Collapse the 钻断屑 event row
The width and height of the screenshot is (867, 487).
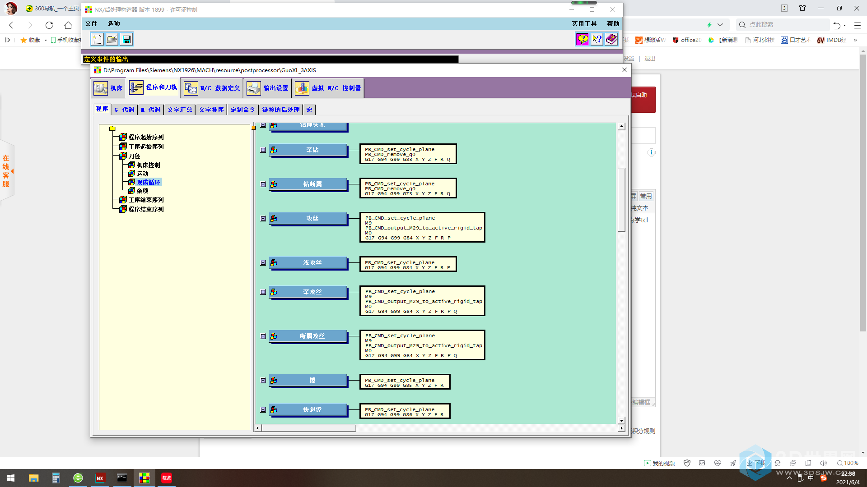263,184
